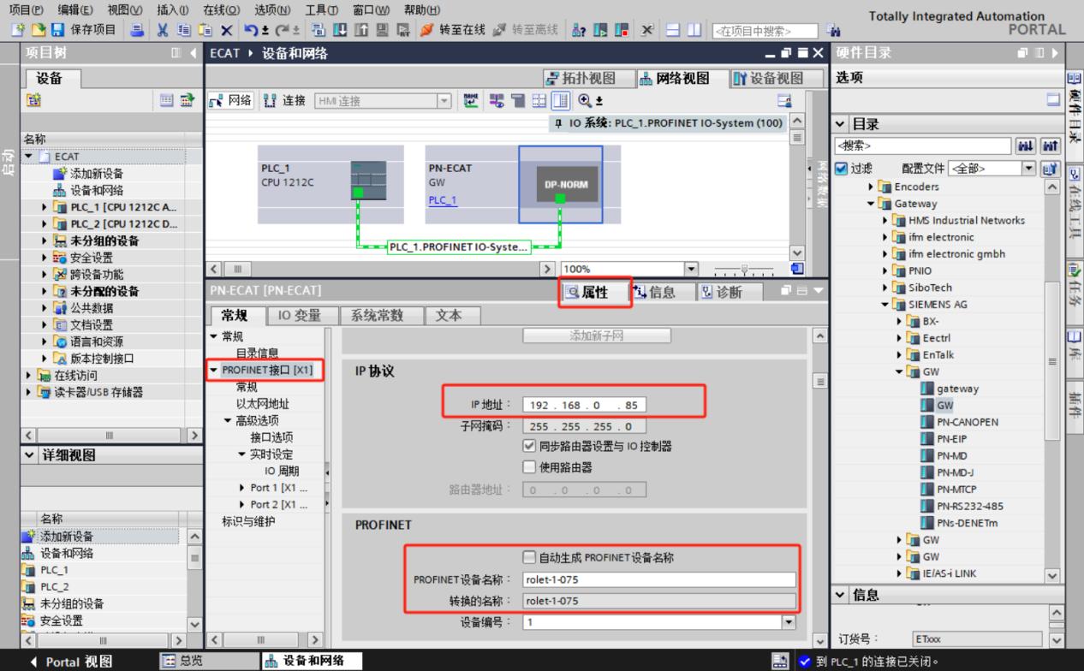
Task: Expand PLC_1 CPU 1212C tree node
Action: tap(45, 208)
